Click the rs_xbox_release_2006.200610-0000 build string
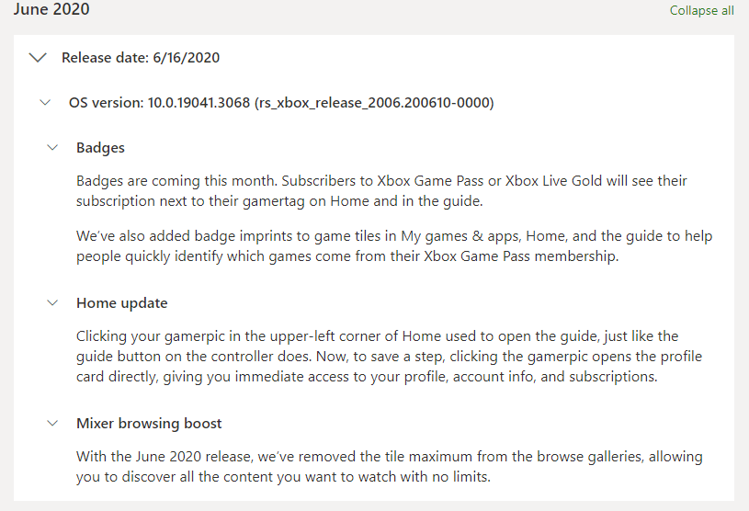Screen dimensions: 749x511 (375, 103)
